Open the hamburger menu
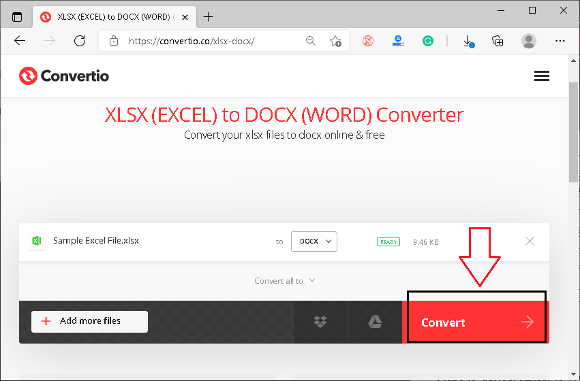580x381 pixels. tap(542, 76)
